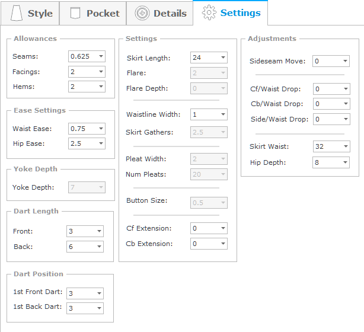Image resolution: width=364 pixels, height=332 pixels.
Task: Click the circular emblem icon on Details tab
Action: pos(142,13)
